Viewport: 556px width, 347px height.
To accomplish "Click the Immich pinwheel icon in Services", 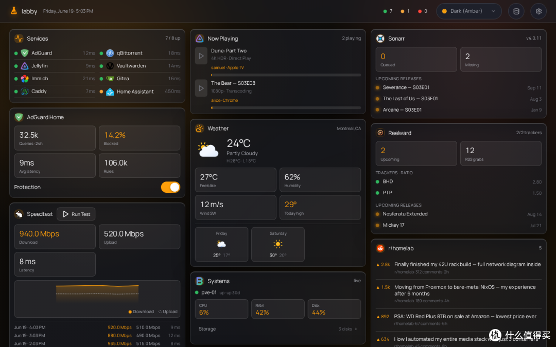I will (25, 79).
